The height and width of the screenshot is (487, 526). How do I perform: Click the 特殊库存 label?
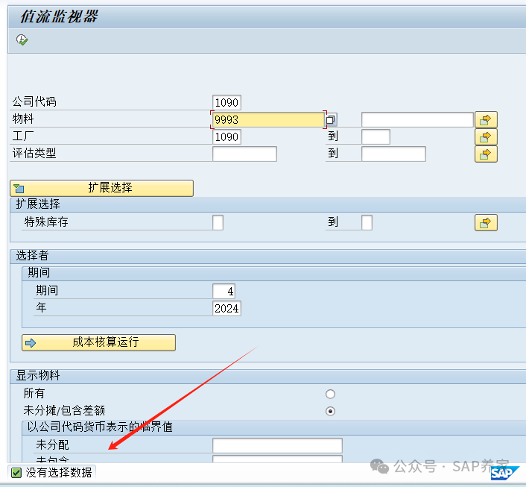(46, 222)
